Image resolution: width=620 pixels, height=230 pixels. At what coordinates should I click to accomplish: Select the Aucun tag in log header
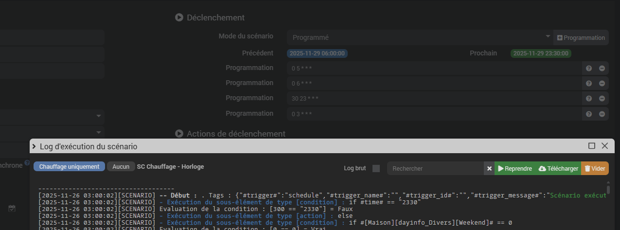click(x=121, y=167)
